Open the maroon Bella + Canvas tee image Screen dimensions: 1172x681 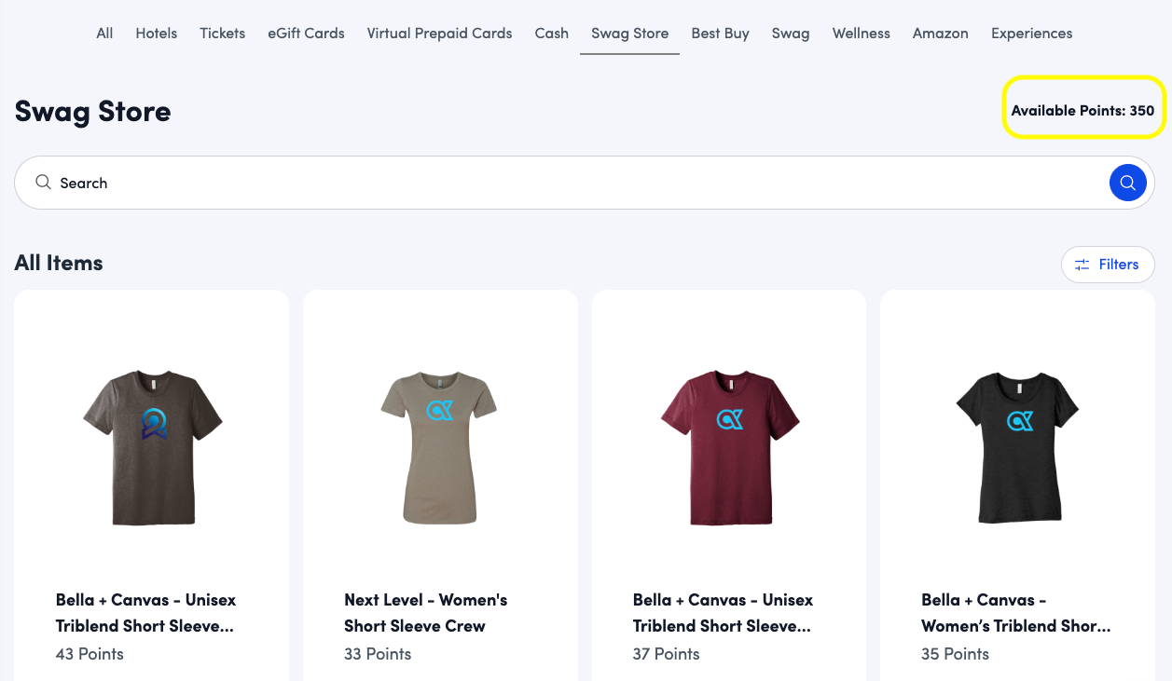tap(729, 447)
